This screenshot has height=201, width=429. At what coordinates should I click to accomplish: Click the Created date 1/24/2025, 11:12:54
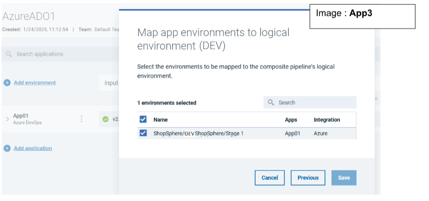[45, 29]
